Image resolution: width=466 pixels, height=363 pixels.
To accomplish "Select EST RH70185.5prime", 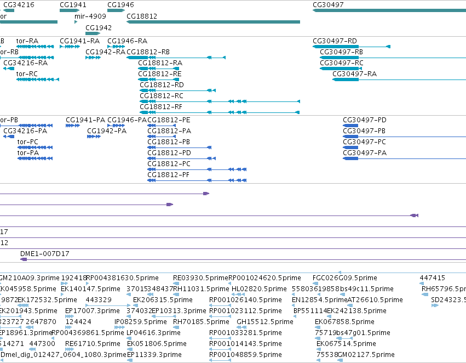I will coord(176,327).
